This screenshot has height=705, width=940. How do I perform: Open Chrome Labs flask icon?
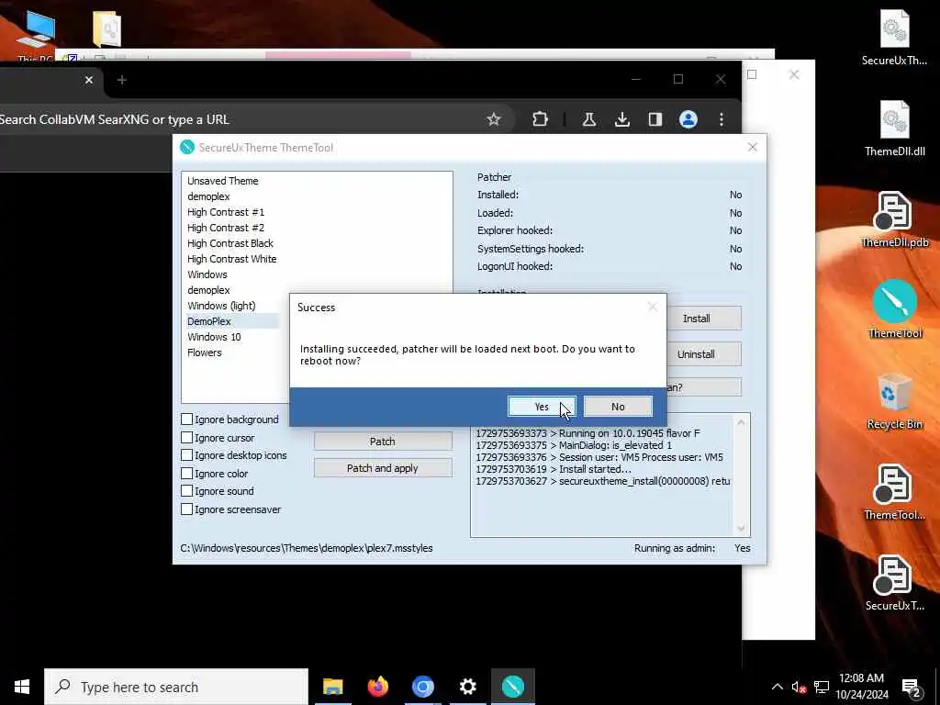(x=588, y=119)
